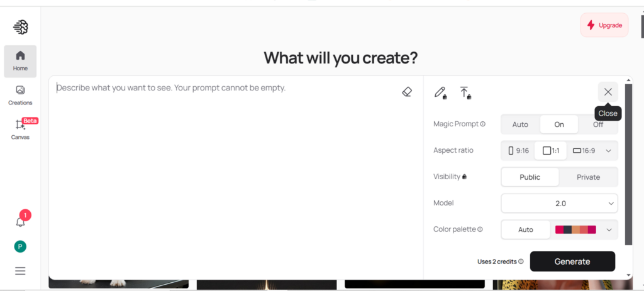Click the eraser icon to clear prompt
Image resolution: width=644 pixels, height=291 pixels.
pyautogui.click(x=406, y=92)
